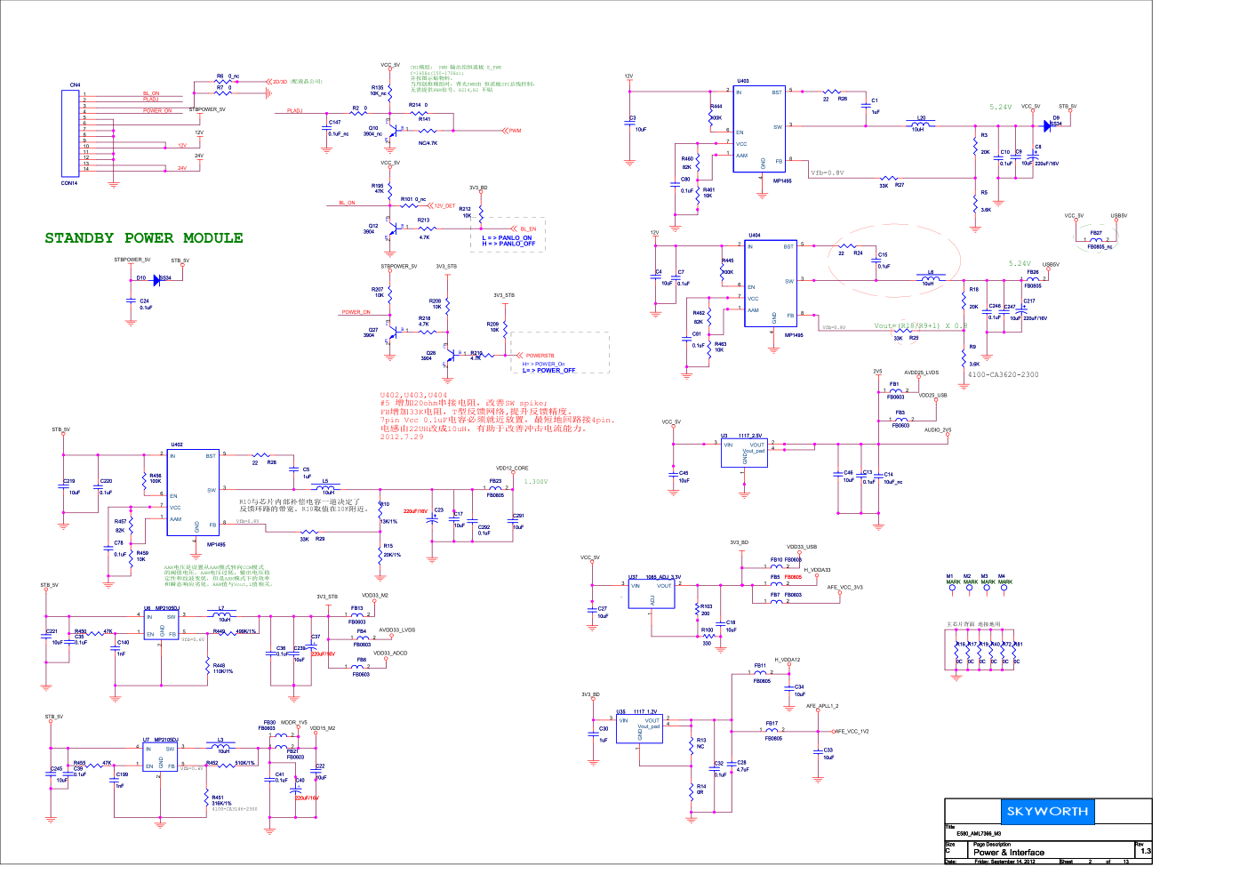Image resolution: width=1248 pixels, height=882 pixels.
Task: Click the L5 inductor label
Action: point(324,481)
